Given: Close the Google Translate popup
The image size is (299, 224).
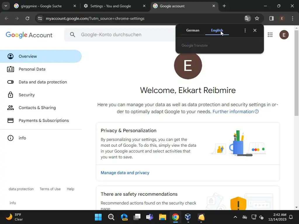Looking at the screenshot, I should [255, 30].
